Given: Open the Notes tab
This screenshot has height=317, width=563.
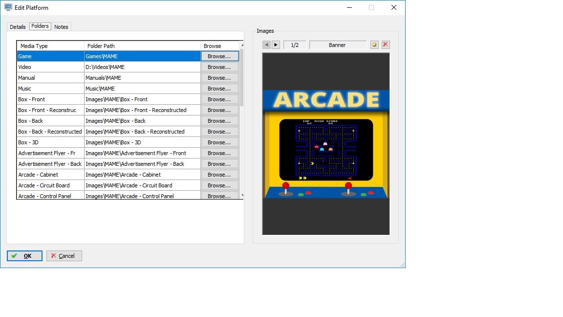Looking at the screenshot, I should click(x=62, y=27).
